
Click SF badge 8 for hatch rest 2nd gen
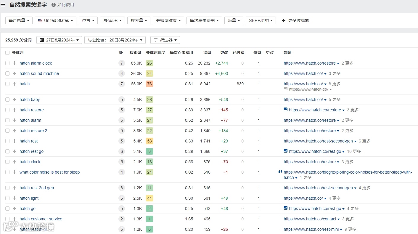click(121, 188)
